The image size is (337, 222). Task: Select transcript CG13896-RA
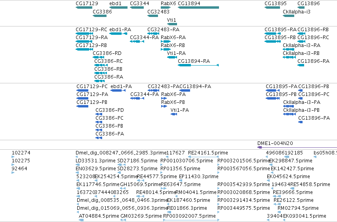(301, 65)
